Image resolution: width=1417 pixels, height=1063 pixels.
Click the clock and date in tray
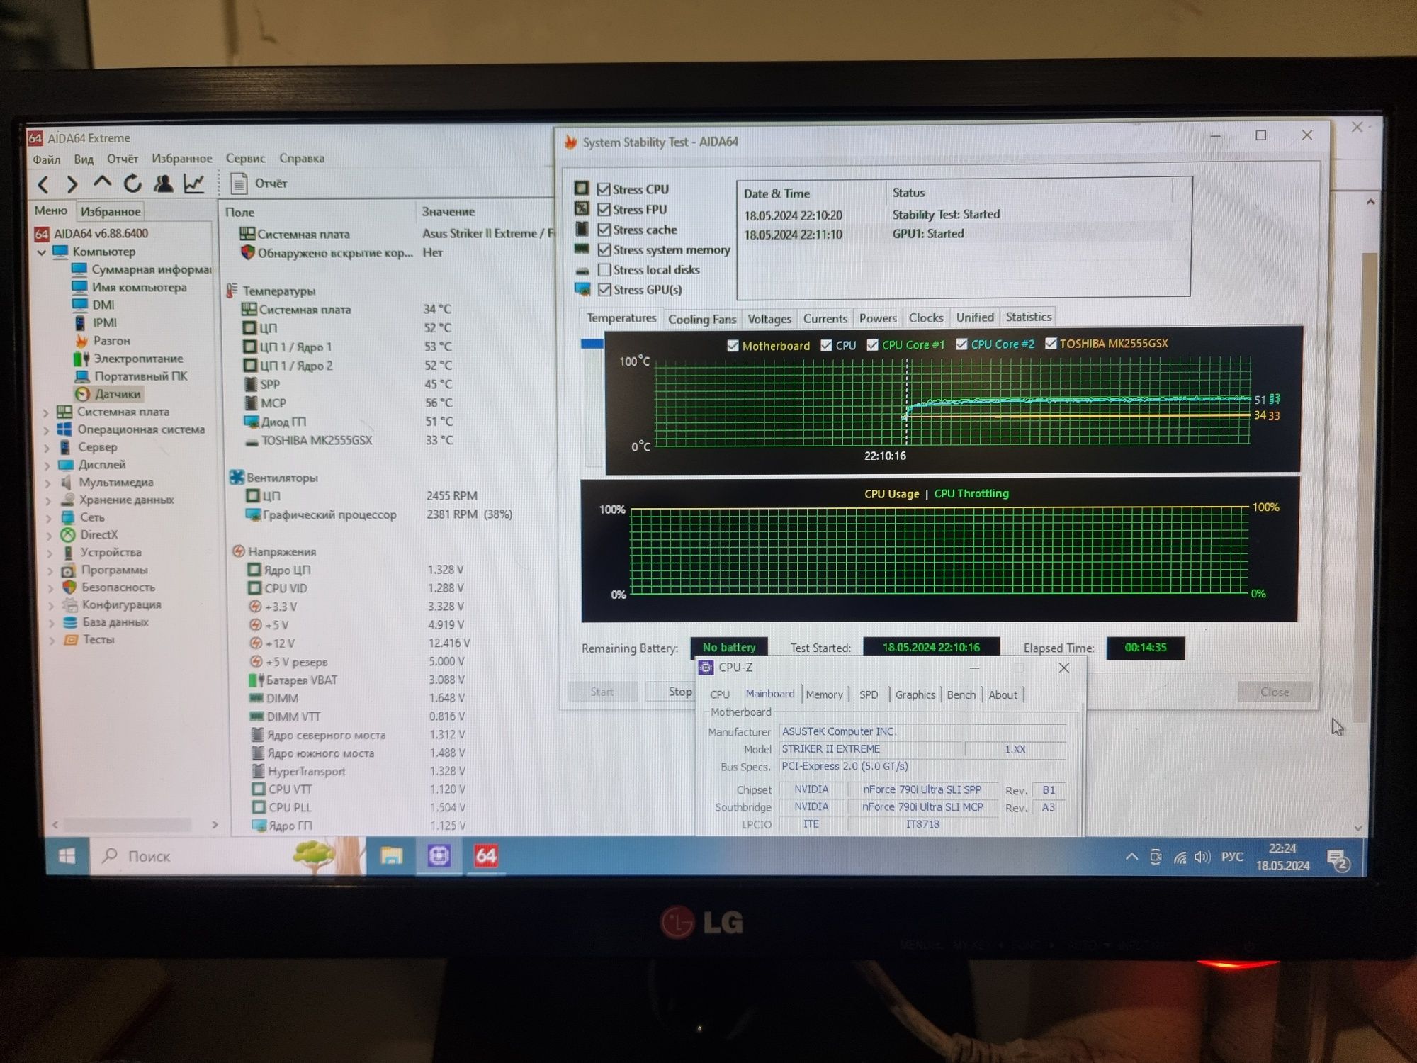(1283, 857)
